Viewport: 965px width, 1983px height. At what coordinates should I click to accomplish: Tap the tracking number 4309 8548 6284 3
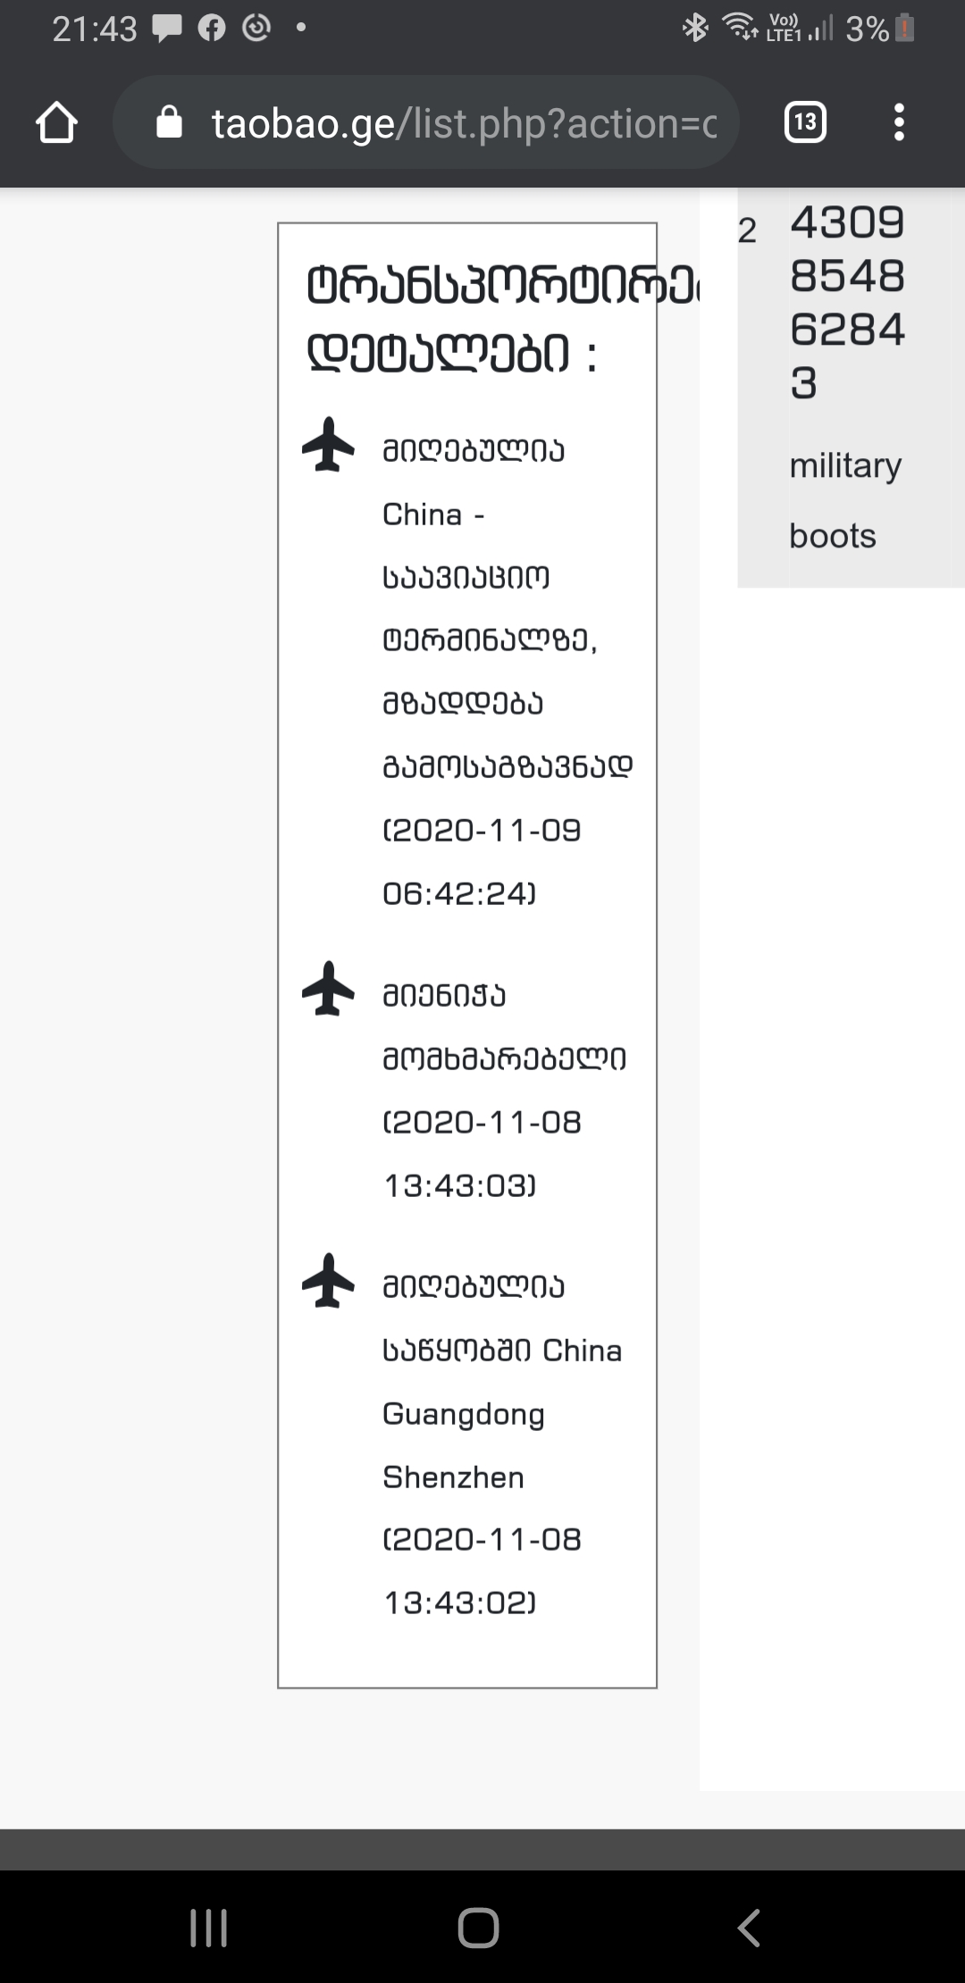(847, 302)
